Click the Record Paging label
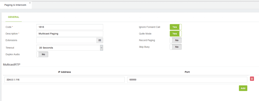 [x=147, y=40]
